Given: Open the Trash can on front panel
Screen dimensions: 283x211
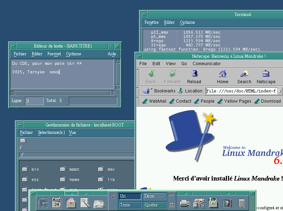Looking at the screenshot, I should point(242,203).
